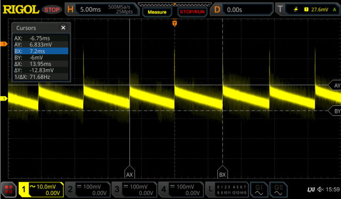Image resolution: width=341 pixels, height=199 pixels.
Task: Open the H horizontal timebase settings
Action: pyautogui.click(x=102, y=10)
